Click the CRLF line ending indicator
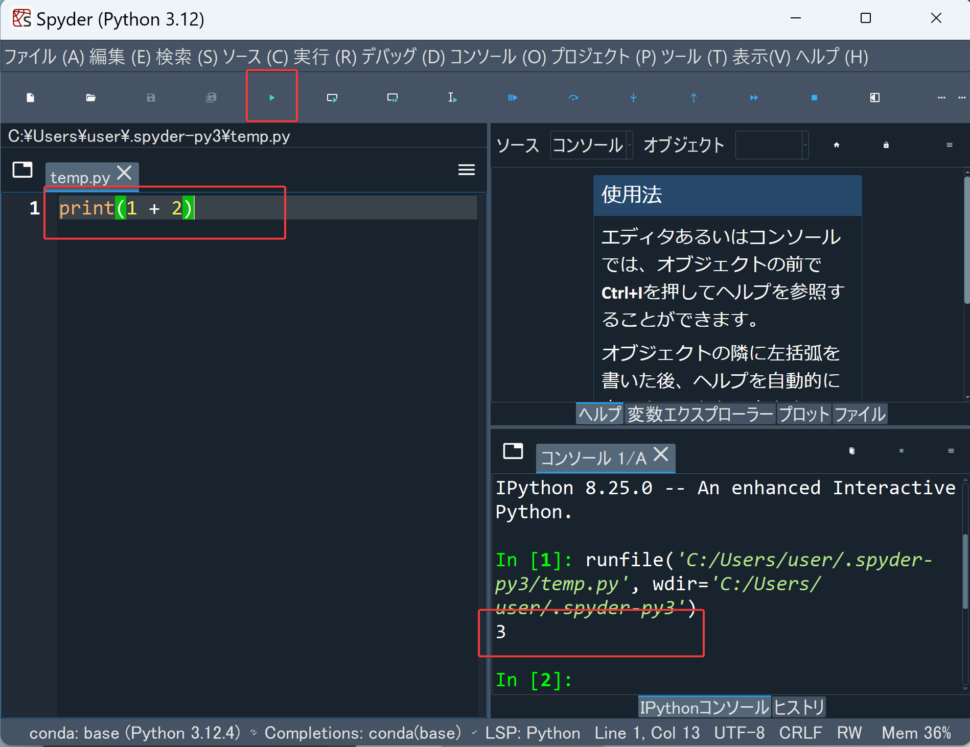 pyautogui.click(x=800, y=733)
